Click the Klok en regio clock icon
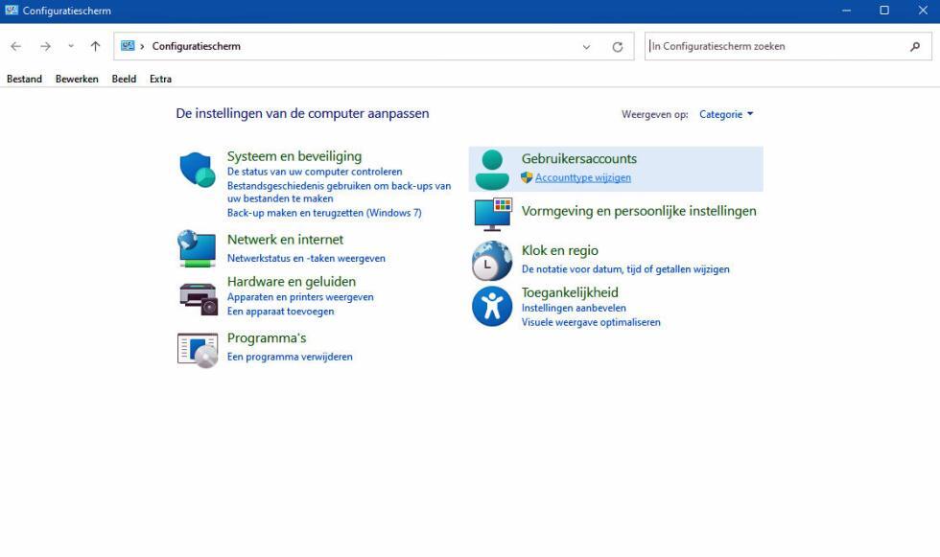This screenshot has width=940, height=557. [x=492, y=260]
